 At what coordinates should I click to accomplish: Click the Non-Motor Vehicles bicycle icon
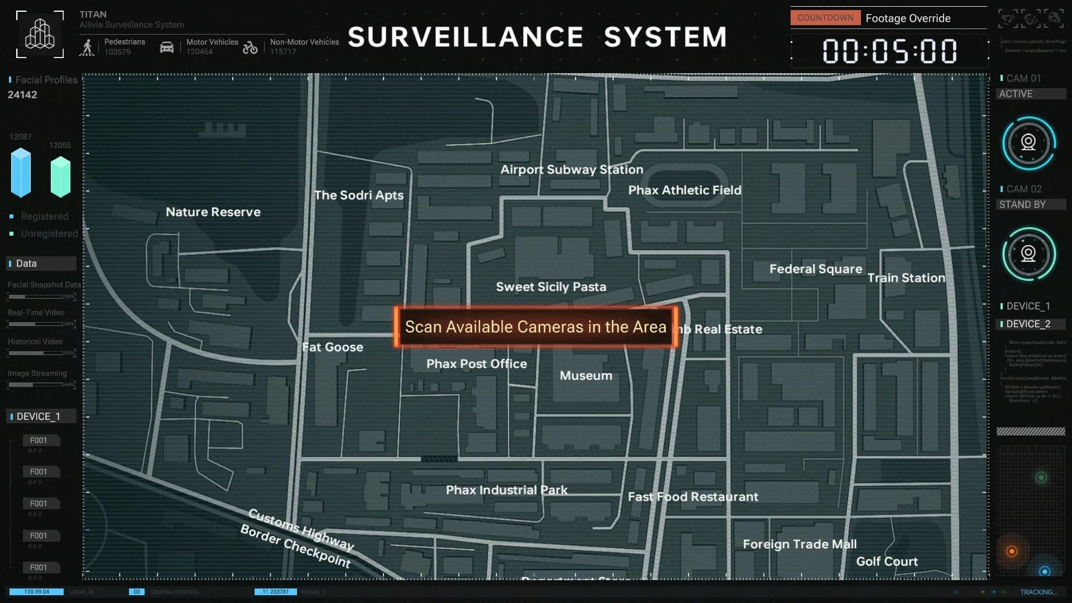(x=250, y=47)
